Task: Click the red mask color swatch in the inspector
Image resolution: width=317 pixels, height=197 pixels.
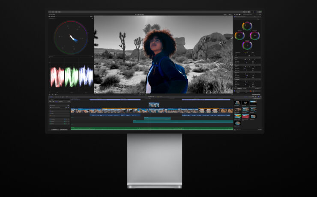Action: (x=251, y=91)
